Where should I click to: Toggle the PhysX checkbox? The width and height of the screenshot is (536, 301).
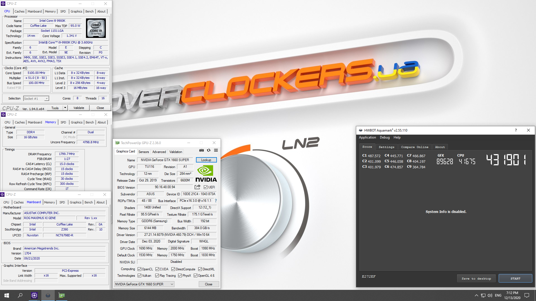[x=180, y=276]
